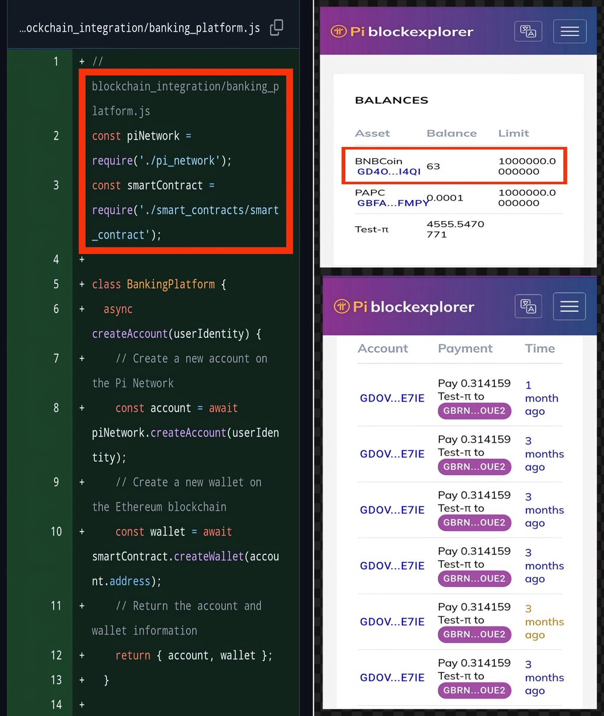Select code line number 6
This screenshot has height=716, width=604.
tap(56, 309)
